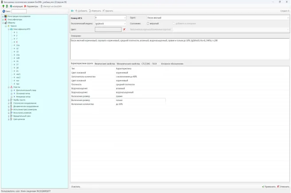Toggle the мёрзлый checkbox

coord(148,23)
